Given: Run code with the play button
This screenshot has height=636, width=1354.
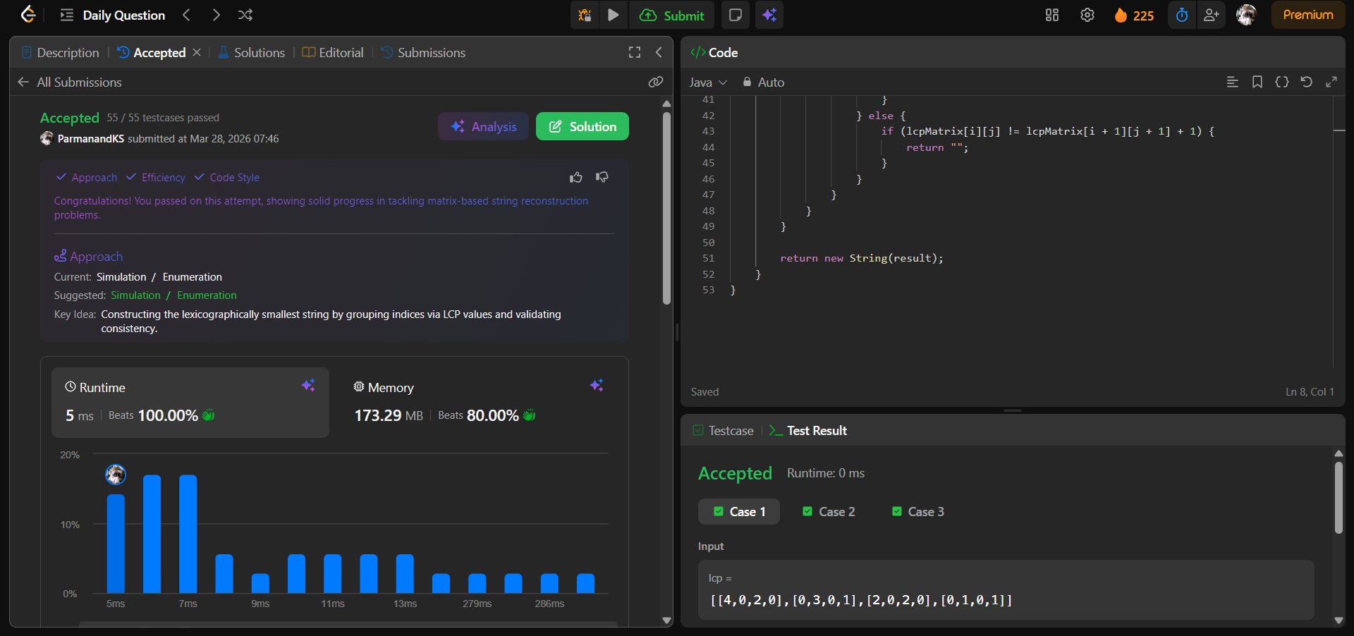Looking at the screenshot, I should (x=614, y=15).
